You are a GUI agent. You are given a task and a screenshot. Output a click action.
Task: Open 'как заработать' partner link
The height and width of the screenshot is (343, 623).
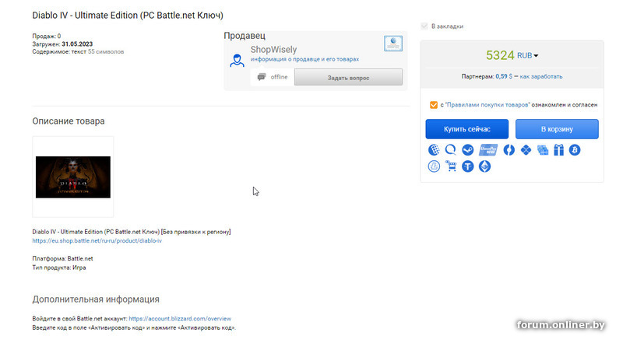point(541,76)
